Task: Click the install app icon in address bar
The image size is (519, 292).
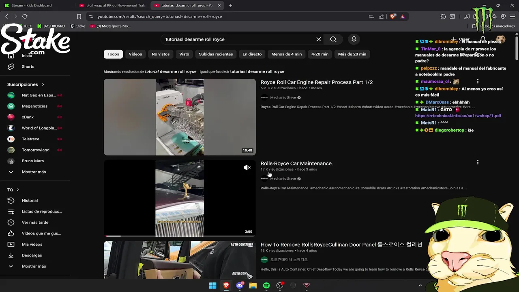Action: (x=371, y=17)
